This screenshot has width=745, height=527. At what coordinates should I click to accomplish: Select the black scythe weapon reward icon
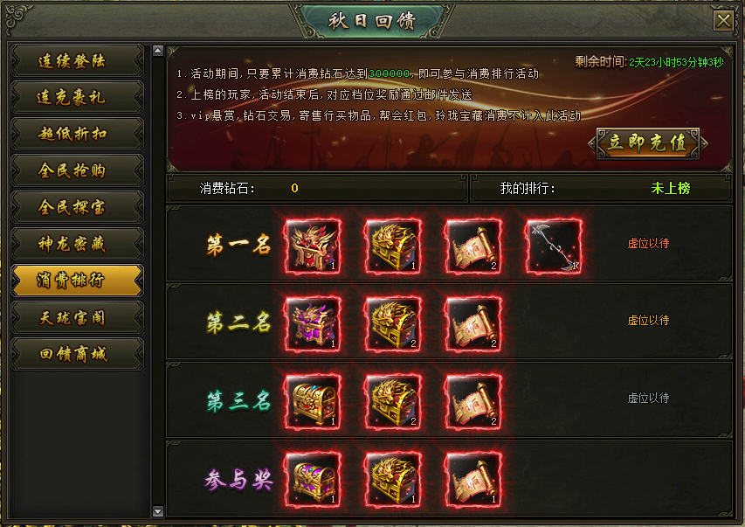(554, 246)
